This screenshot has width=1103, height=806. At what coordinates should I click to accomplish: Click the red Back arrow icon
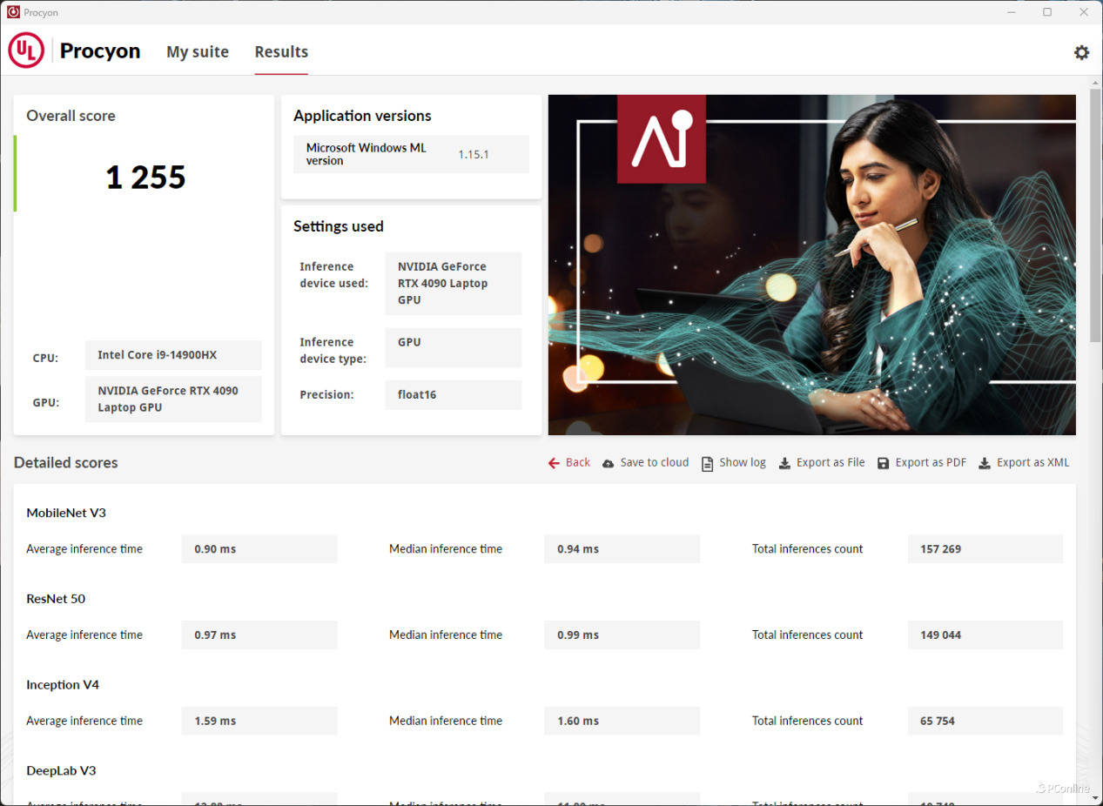point(554,463)
